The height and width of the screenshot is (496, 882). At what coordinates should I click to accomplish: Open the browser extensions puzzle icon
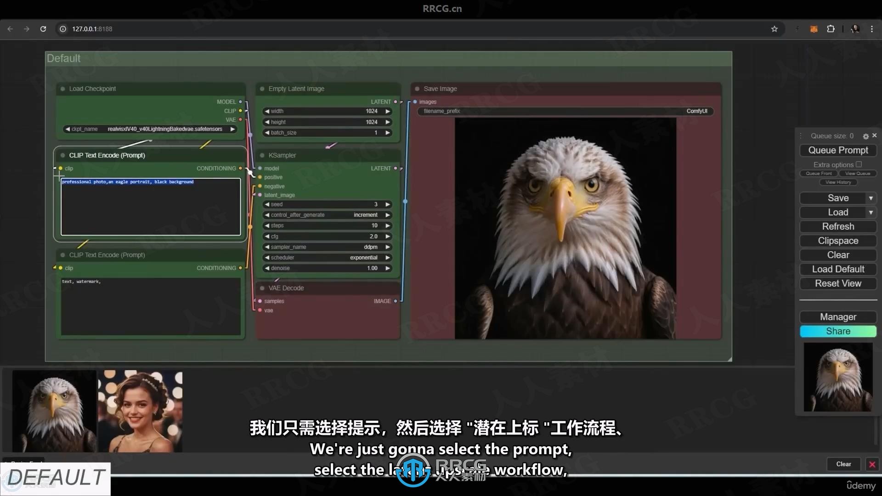[831, 29]
